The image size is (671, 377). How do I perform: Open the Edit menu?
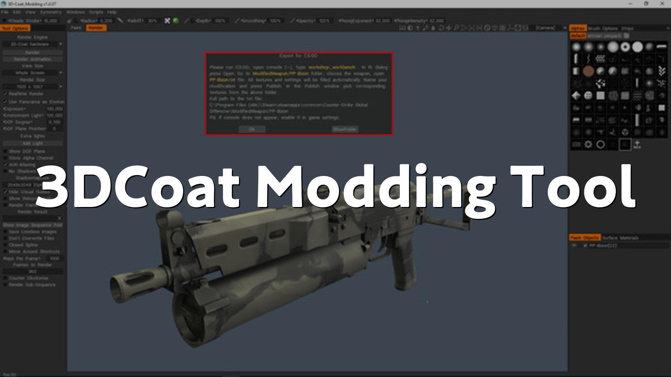pos(16,12)
